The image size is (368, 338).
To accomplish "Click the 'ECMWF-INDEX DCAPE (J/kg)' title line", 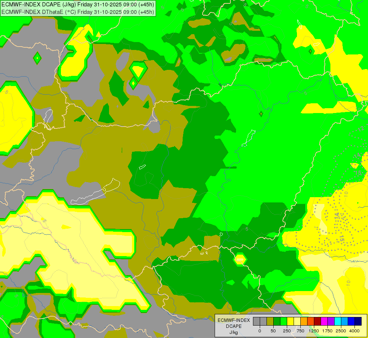I will coord(78,5).
